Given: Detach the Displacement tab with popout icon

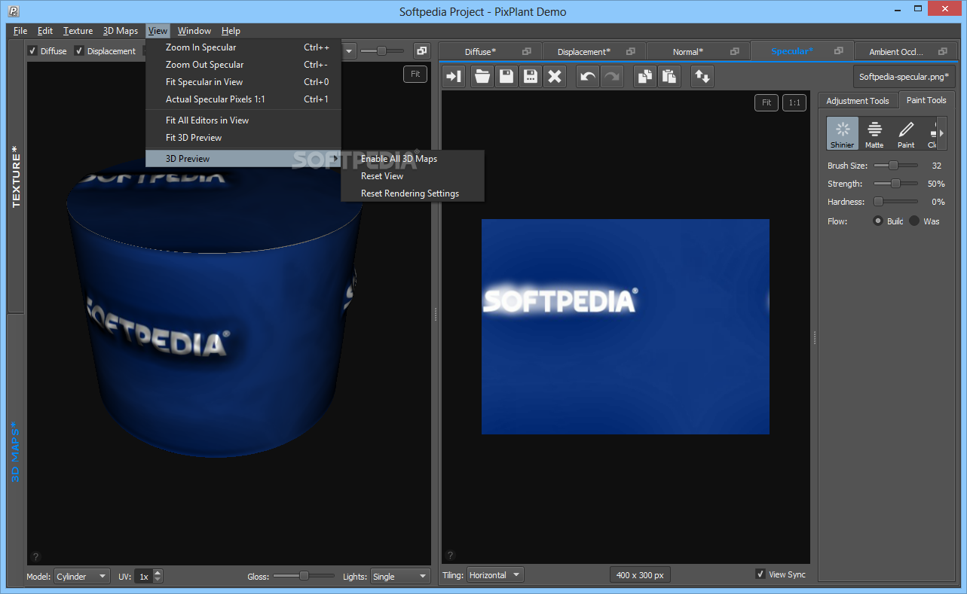Looking at the screenshot, I should click(631, 51).
